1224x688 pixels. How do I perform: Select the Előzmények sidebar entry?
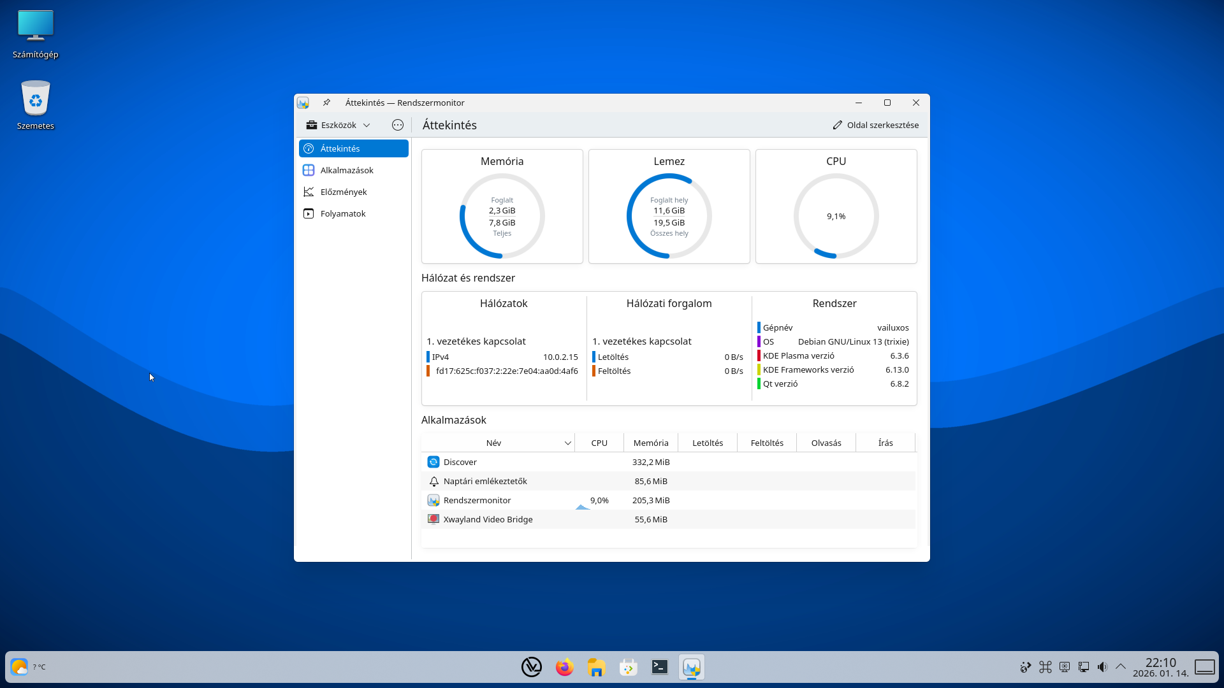point(344,192)
